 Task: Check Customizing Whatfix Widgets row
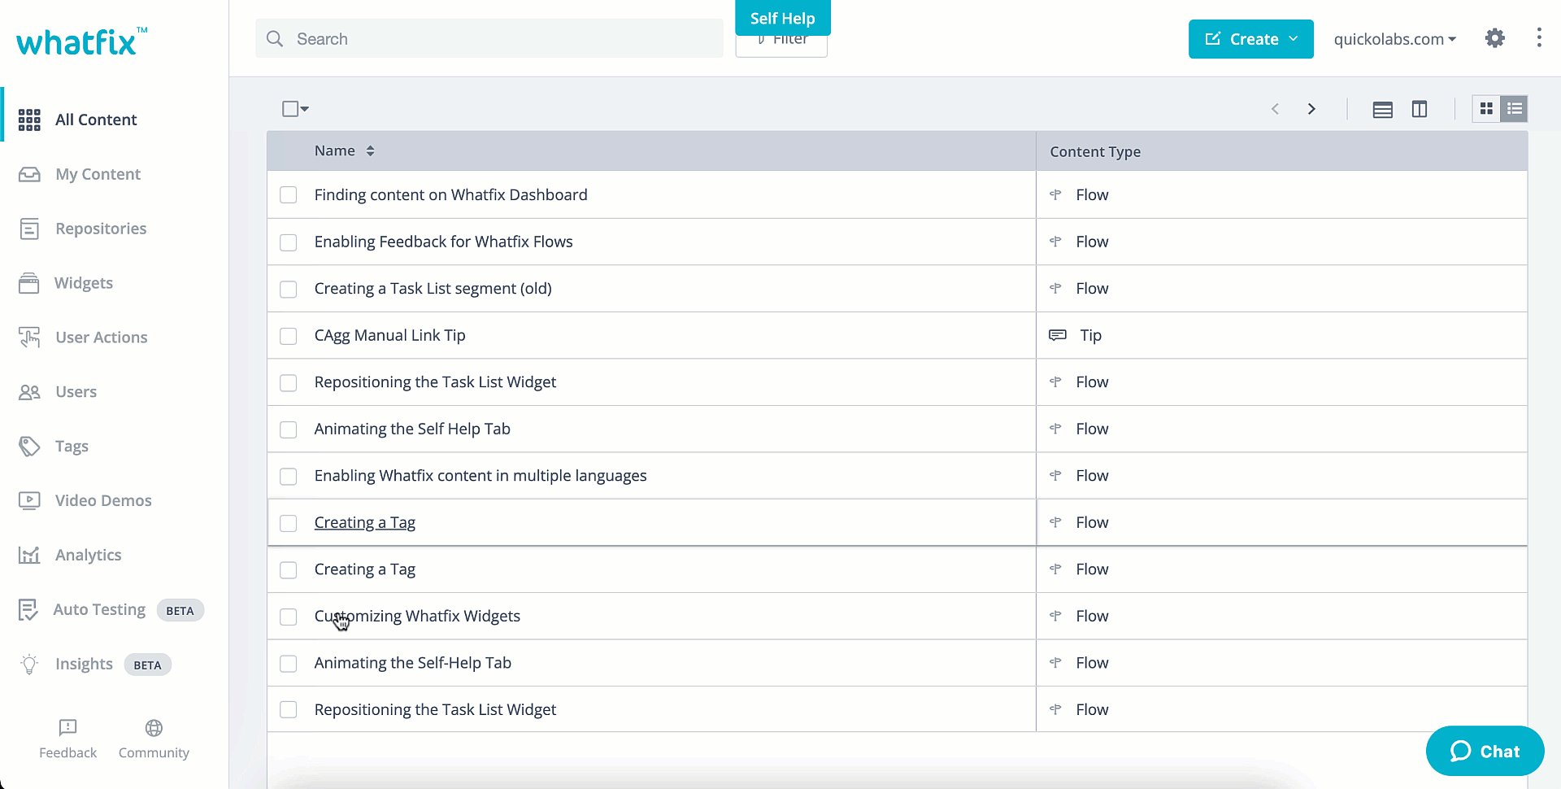(x=289, y=617)
